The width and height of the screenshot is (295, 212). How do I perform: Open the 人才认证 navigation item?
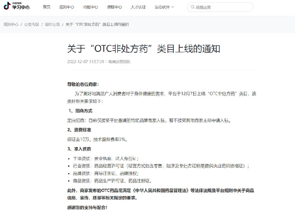point(138,7)
